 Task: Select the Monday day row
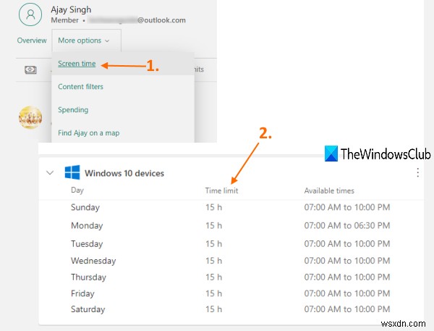point(86,226)
